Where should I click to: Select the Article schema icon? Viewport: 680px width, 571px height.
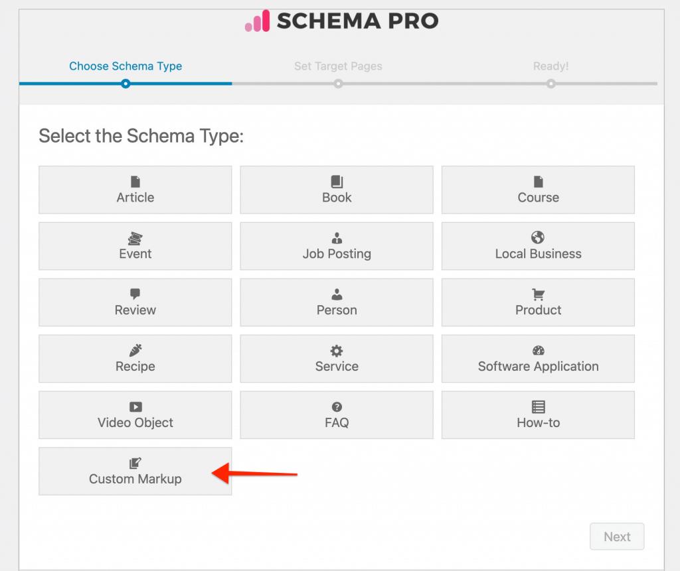(135, 181)
